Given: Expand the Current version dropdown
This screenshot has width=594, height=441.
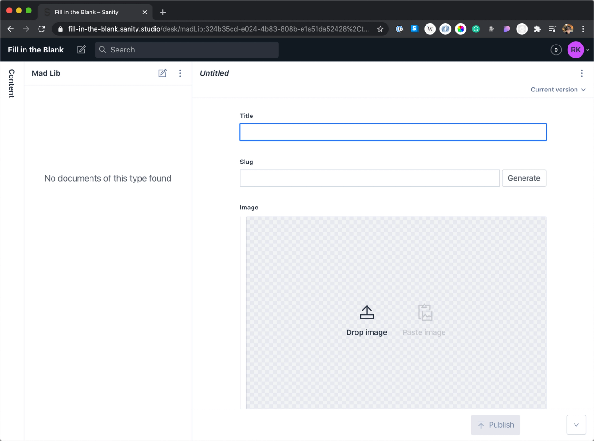Looking at the screenshot, I should point(558,89).
